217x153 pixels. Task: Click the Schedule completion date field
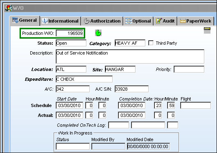pos(131,105)
